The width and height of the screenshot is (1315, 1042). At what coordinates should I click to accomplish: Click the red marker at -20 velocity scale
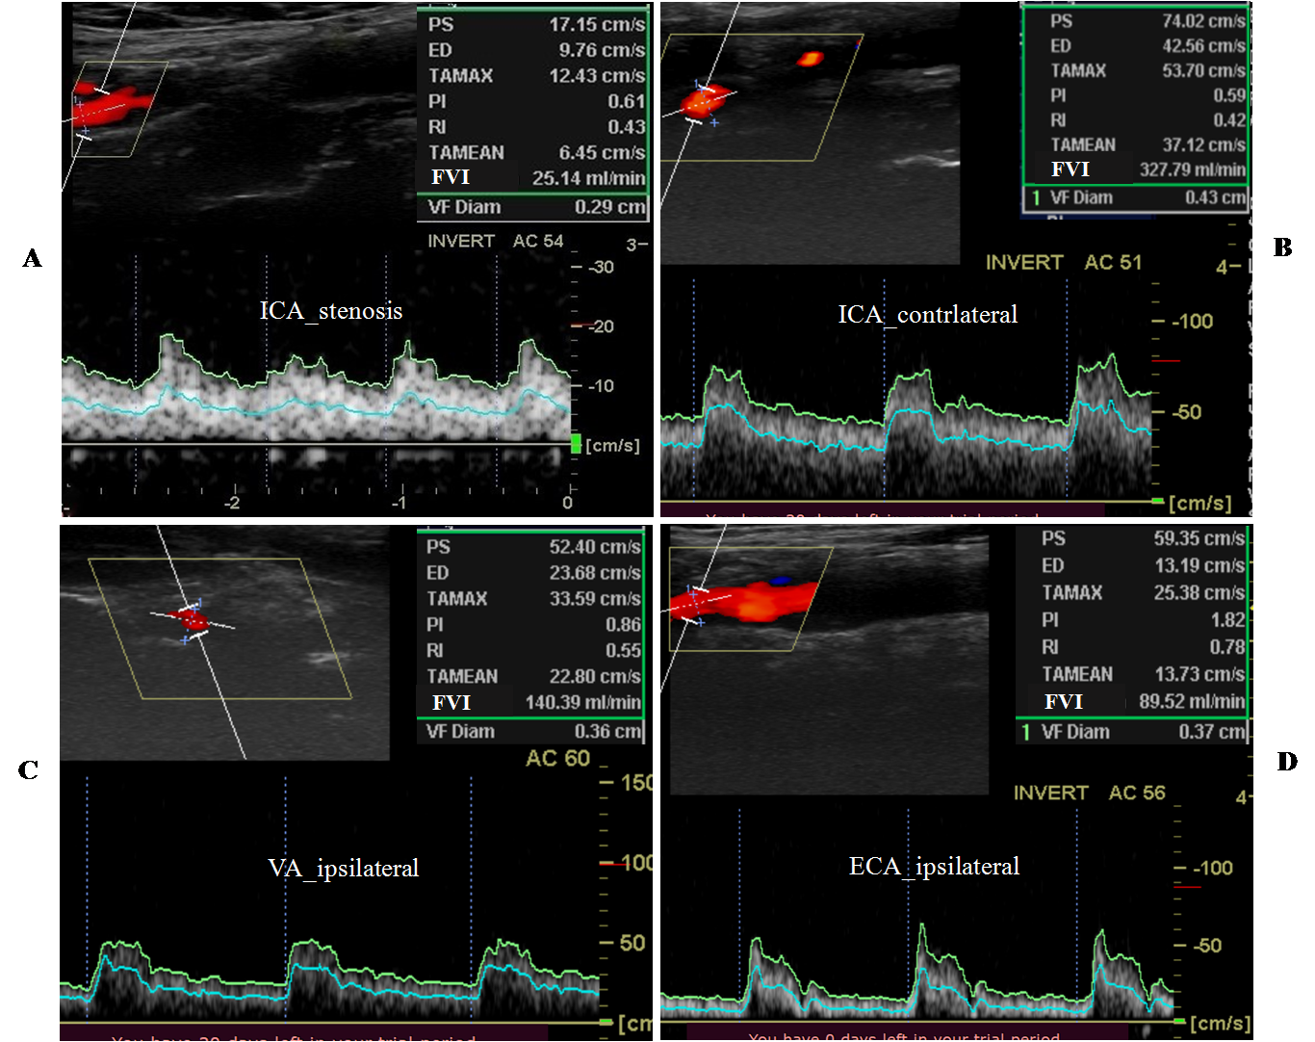[577, 326]
